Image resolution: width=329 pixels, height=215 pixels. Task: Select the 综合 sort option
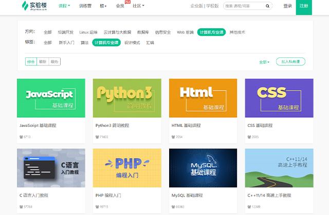pos(31,61)
